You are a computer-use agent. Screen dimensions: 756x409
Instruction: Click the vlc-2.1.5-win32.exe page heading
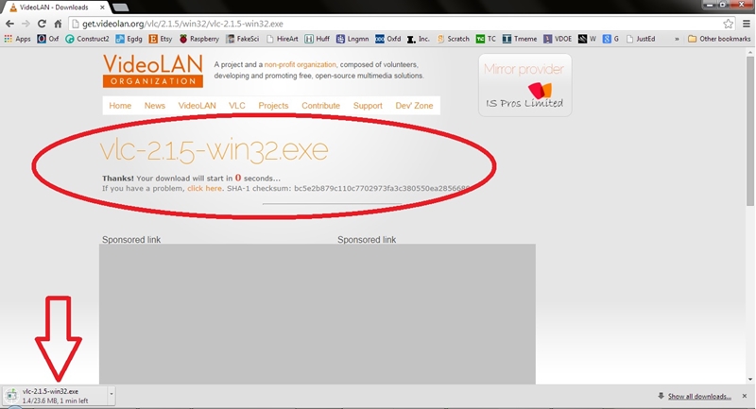click(x=215, y=150)
